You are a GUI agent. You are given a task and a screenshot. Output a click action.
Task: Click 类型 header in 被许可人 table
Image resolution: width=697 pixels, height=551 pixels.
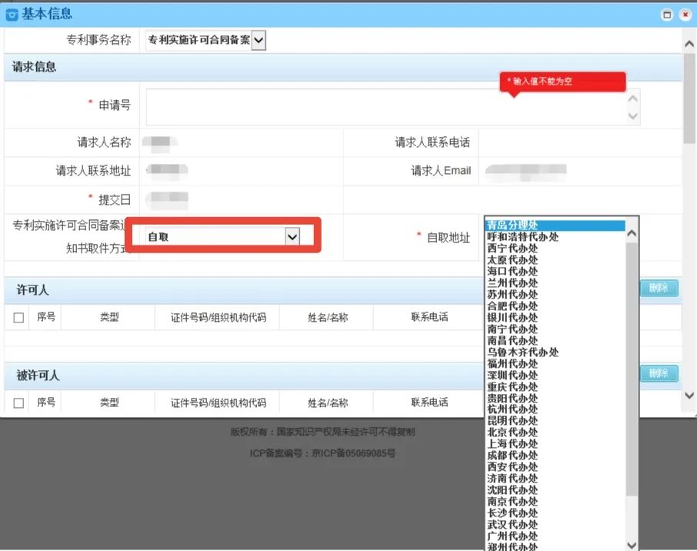109,402
